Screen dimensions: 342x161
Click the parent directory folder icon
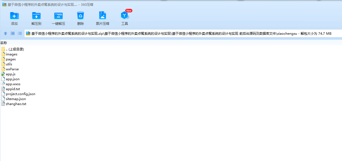[x=3, y=49]
